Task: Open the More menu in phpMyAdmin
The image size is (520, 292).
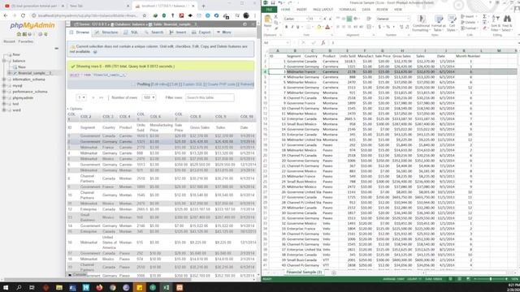Action: [224, 32]
